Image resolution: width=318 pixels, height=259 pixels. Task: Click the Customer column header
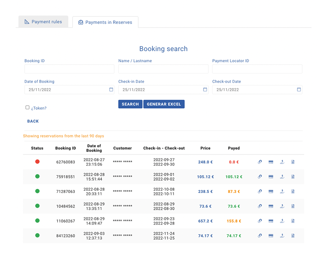pyautogui.click(x=122, y=148)
